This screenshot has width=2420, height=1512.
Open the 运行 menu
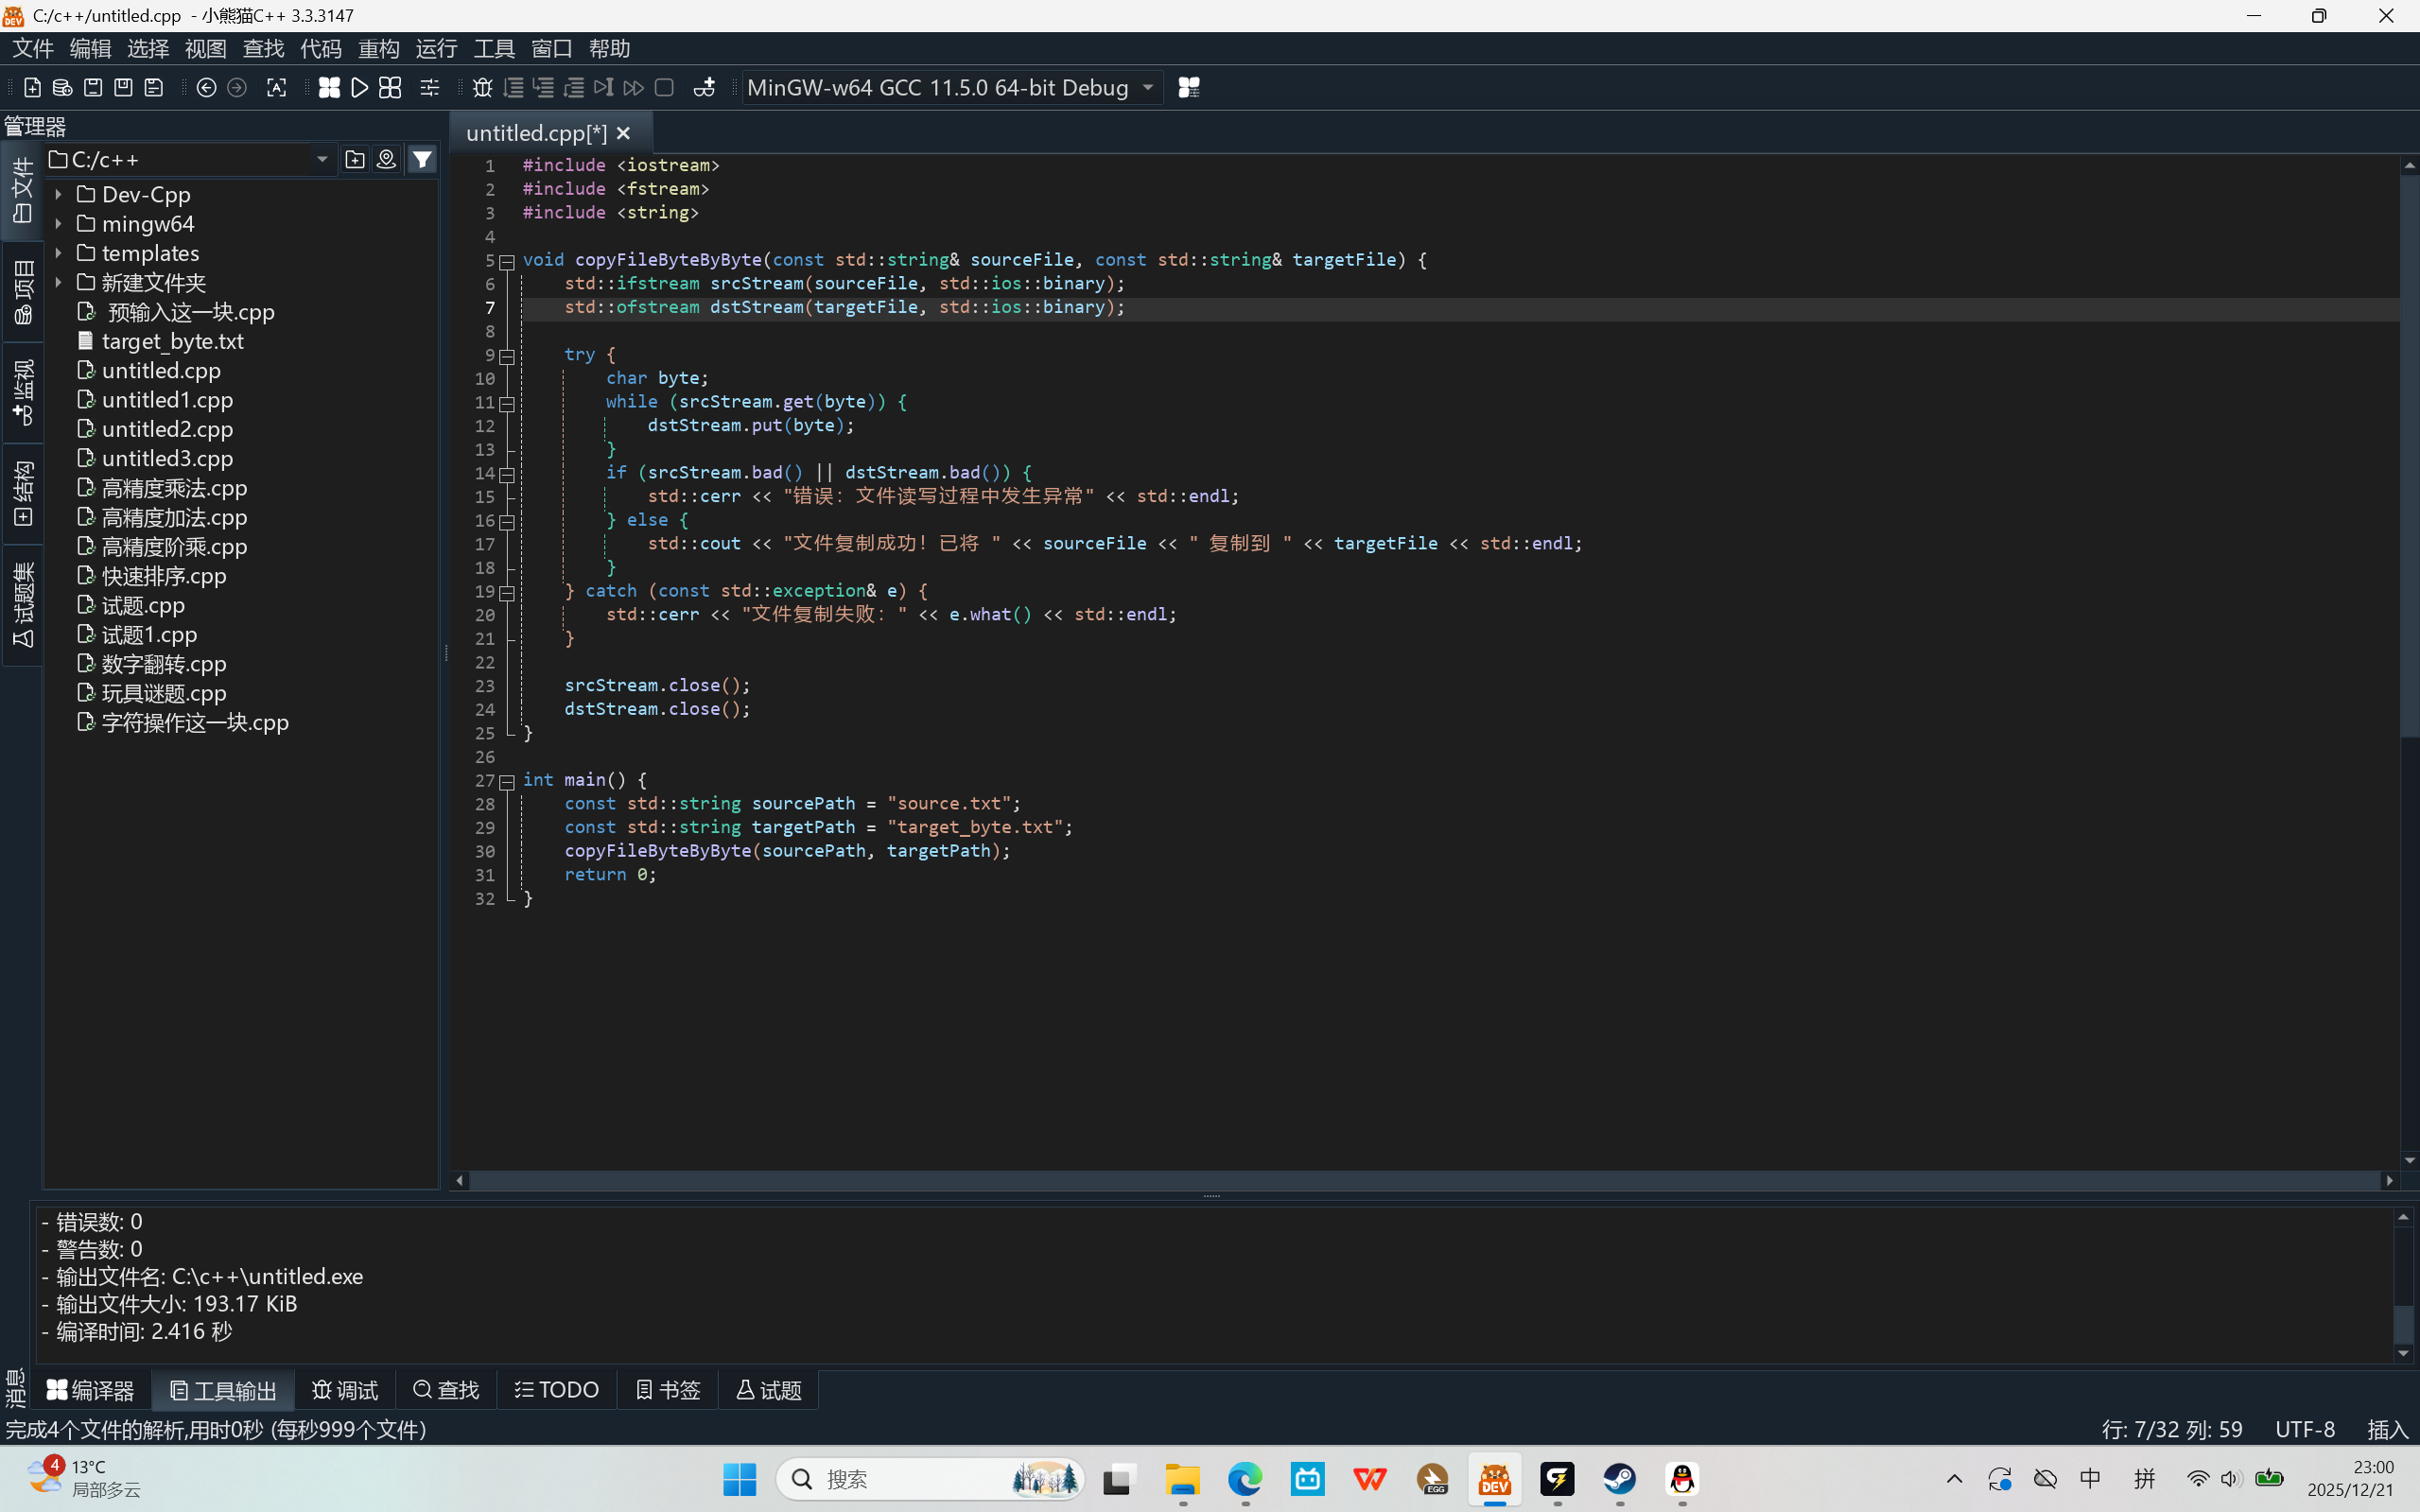point(436,48)
